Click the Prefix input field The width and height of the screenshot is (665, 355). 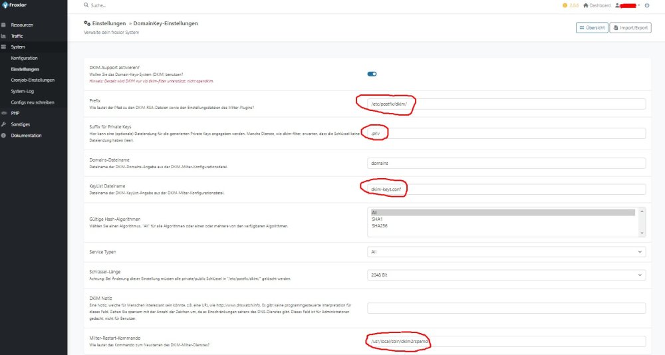[506, 104]
